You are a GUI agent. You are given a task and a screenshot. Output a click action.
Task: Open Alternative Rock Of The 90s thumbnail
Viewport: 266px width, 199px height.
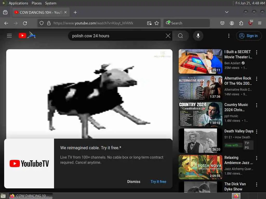200,88
